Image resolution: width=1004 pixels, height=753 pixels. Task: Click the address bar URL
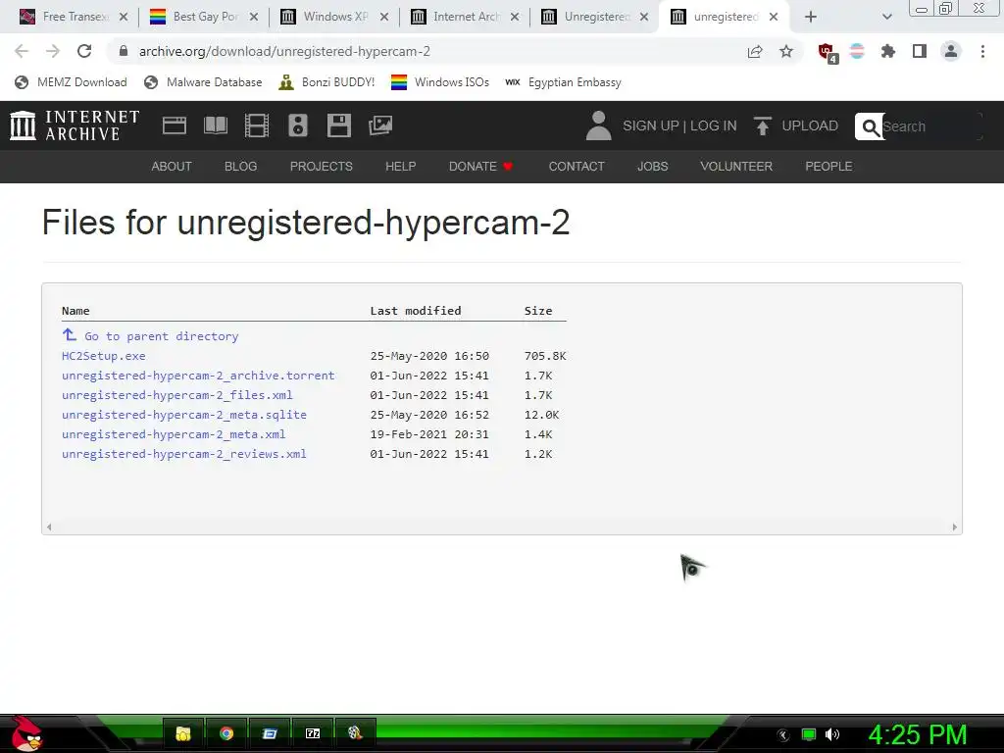point(284,51)
